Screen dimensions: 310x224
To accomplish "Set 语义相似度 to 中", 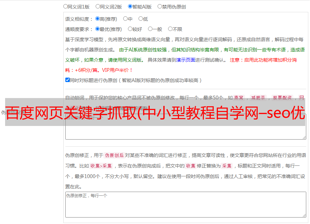I will coord(125,19).
